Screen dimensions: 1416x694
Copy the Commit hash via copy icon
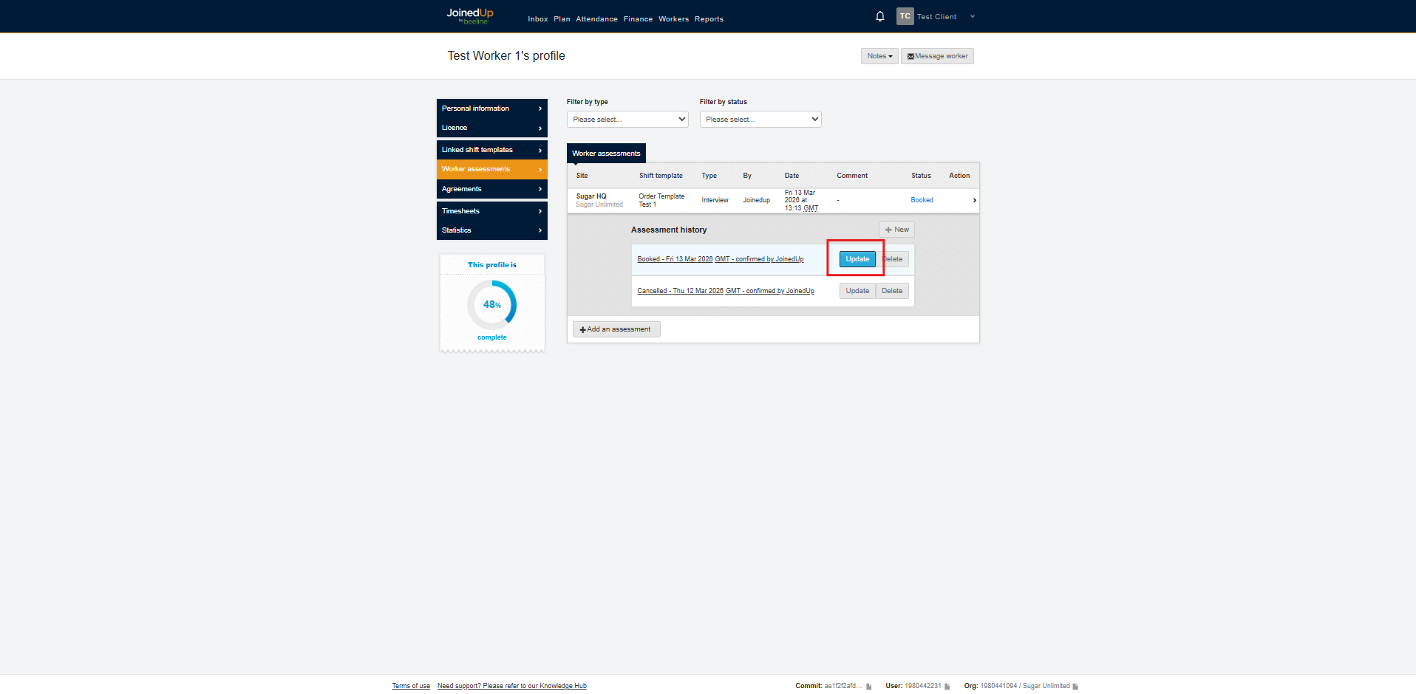coord(868,687)
